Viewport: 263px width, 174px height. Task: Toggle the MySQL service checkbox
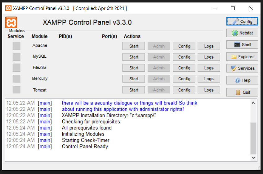(16, 57)
